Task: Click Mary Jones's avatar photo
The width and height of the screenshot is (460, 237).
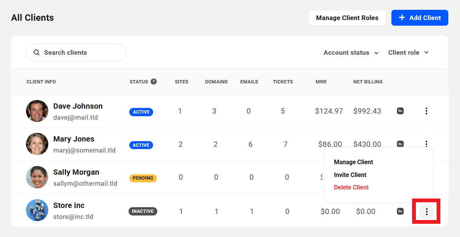Action: click(x=37, y=144)
